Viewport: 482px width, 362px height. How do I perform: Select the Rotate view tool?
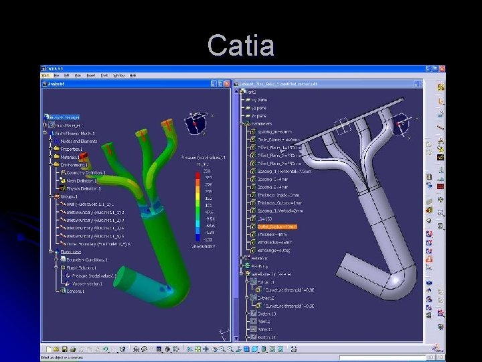point(214,349)
